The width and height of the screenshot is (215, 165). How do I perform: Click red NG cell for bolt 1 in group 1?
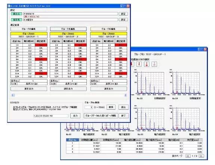41,45
